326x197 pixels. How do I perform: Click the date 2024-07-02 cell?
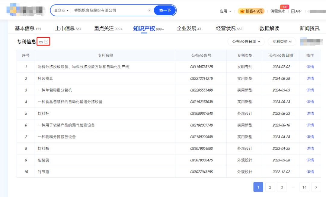281,67
